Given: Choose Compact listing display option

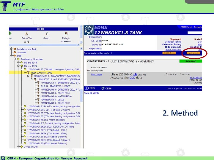Looking at the screenshot, I should tap(173, 42).
